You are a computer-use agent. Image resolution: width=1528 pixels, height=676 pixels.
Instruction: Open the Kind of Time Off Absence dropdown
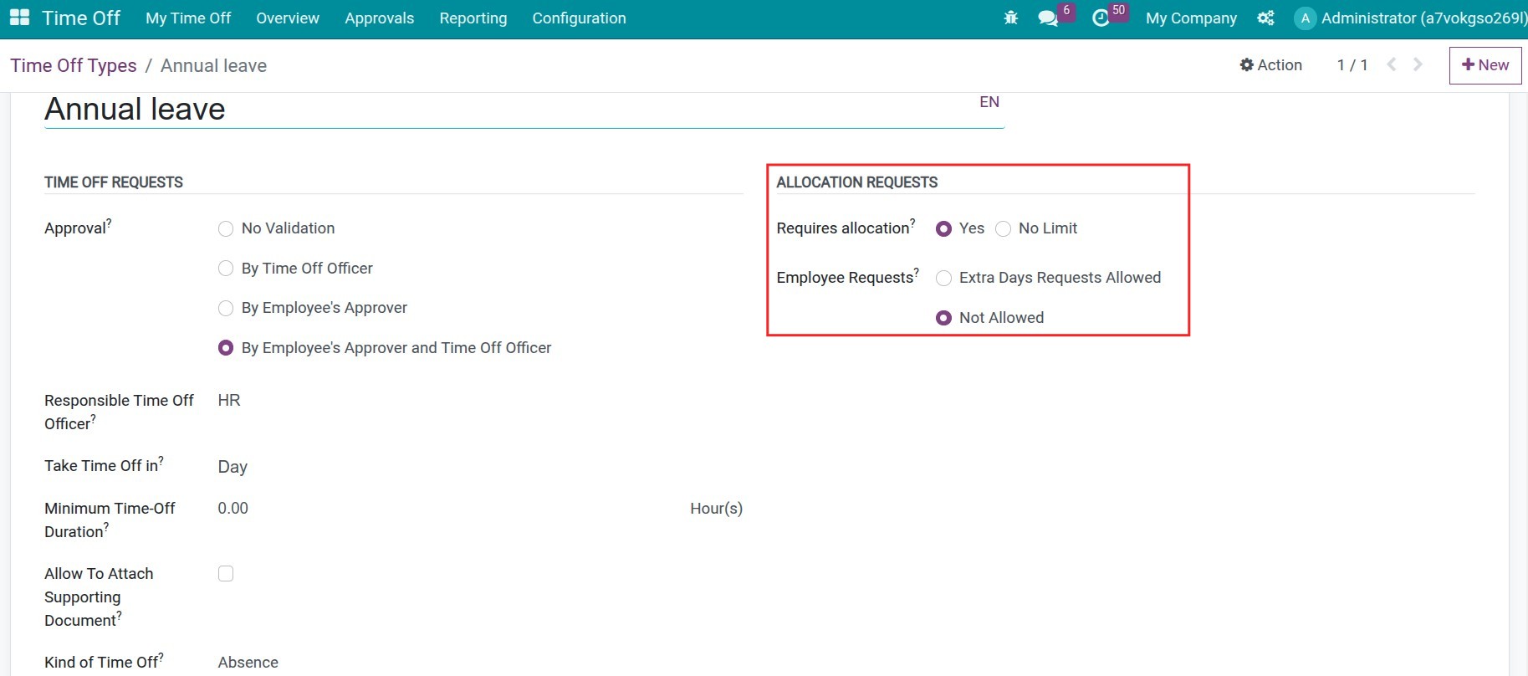coord(479,662)
